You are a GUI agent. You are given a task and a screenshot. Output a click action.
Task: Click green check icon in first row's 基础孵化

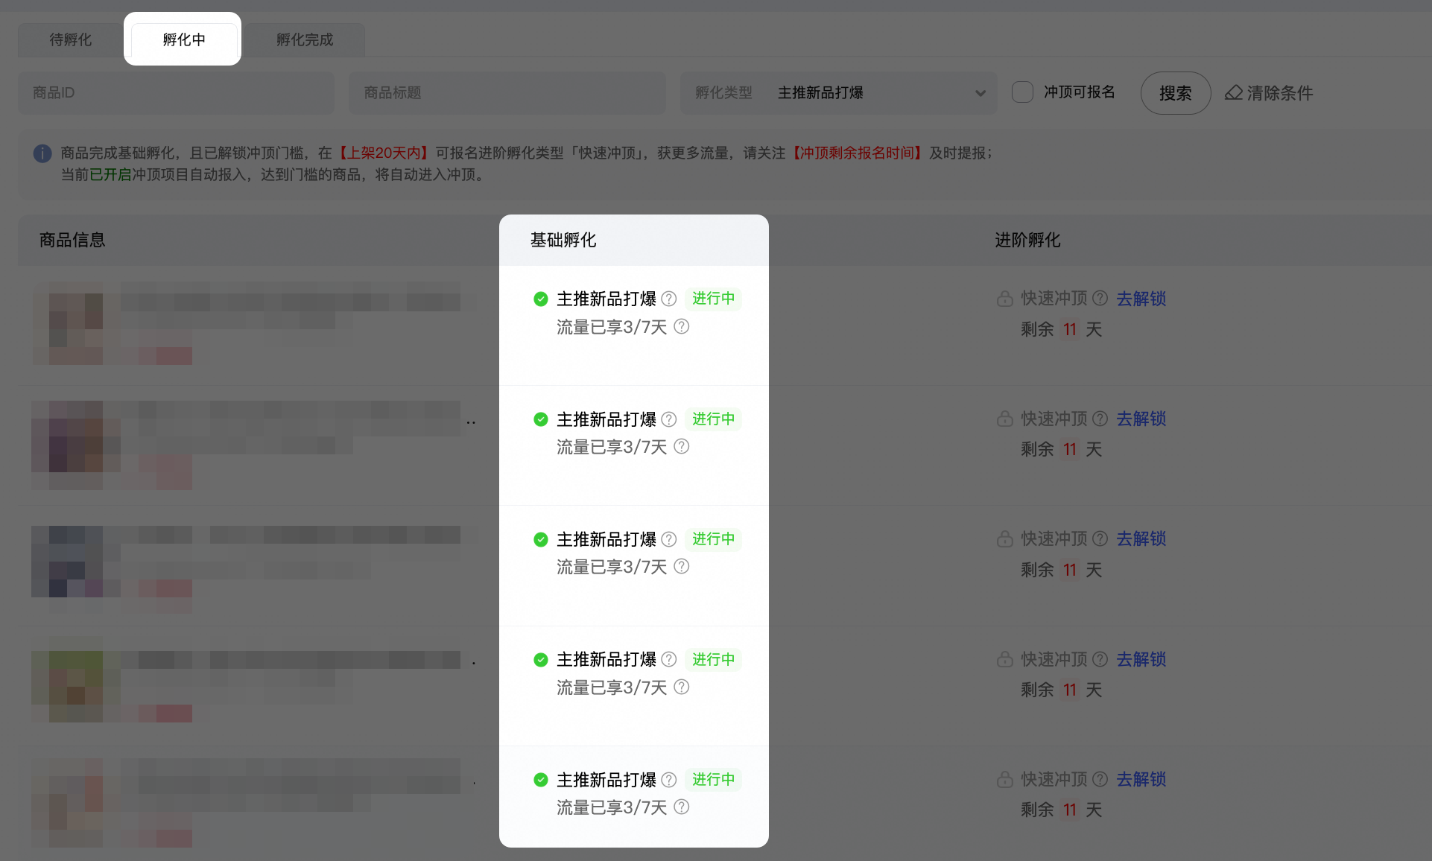(x=541, y=299)
